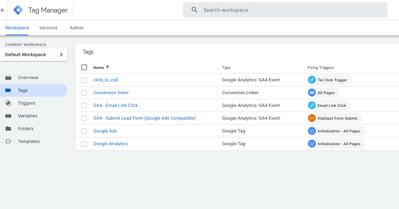The width and height of the screenshot is (399, 209).
Task: Sort by the Name column header
Action: click(x=99, y=68)
